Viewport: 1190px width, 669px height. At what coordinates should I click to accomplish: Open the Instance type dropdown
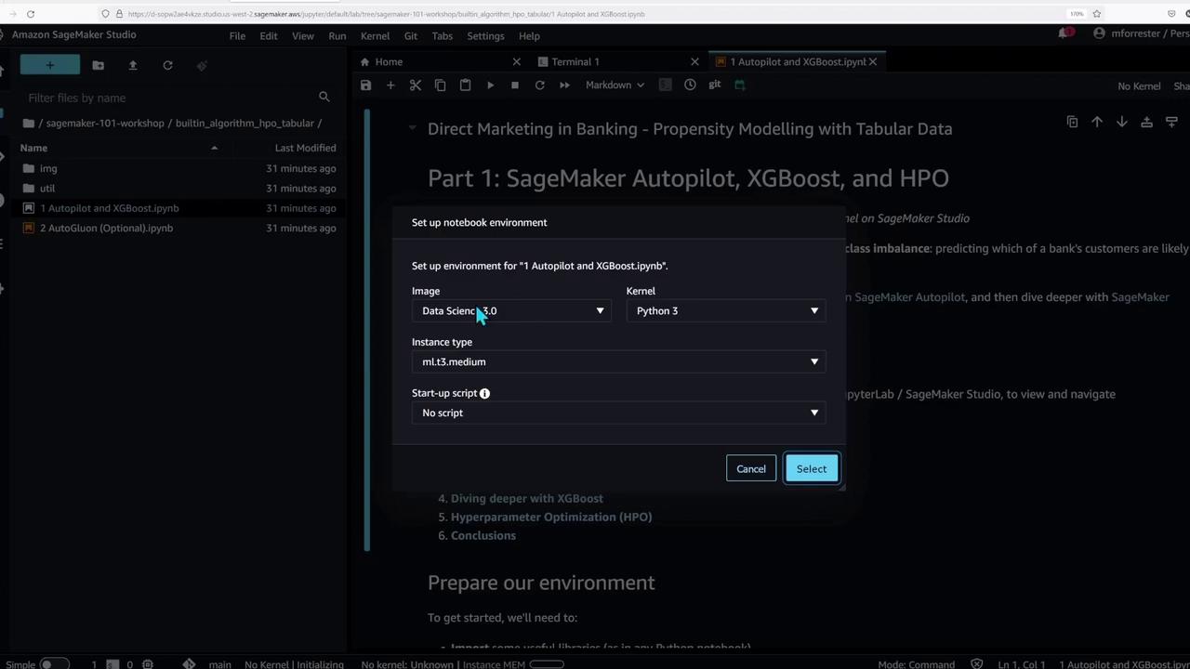coord(619,361)
